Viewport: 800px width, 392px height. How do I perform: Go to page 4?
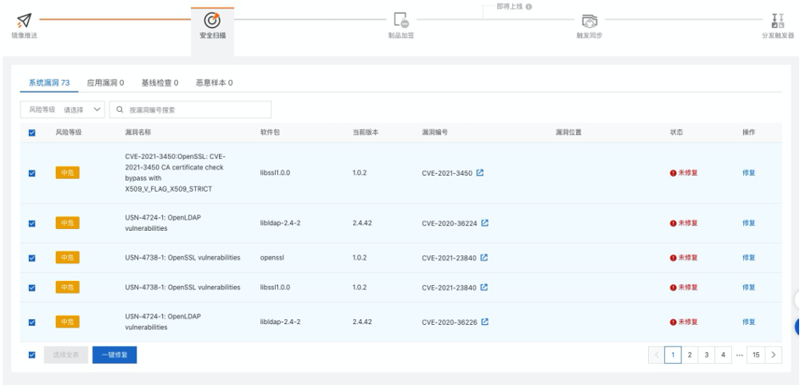(x=723, y=355)
